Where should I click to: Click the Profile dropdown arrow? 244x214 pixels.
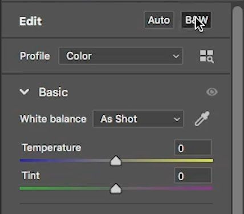pyautogui.click(x=176, y=56)
